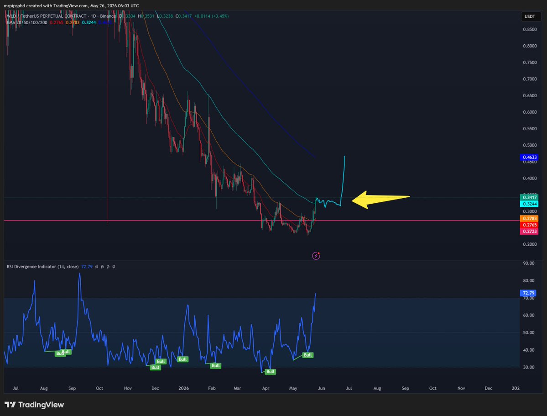This screenshot has width=547, height=416.
Task: Click the mrpipsphd created with TradingView.com header
Action: point(71,5)
